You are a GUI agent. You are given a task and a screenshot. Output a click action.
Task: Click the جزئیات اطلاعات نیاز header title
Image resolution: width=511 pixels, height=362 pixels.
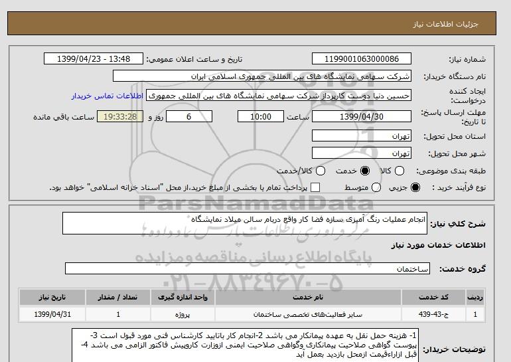click(445, 24)
